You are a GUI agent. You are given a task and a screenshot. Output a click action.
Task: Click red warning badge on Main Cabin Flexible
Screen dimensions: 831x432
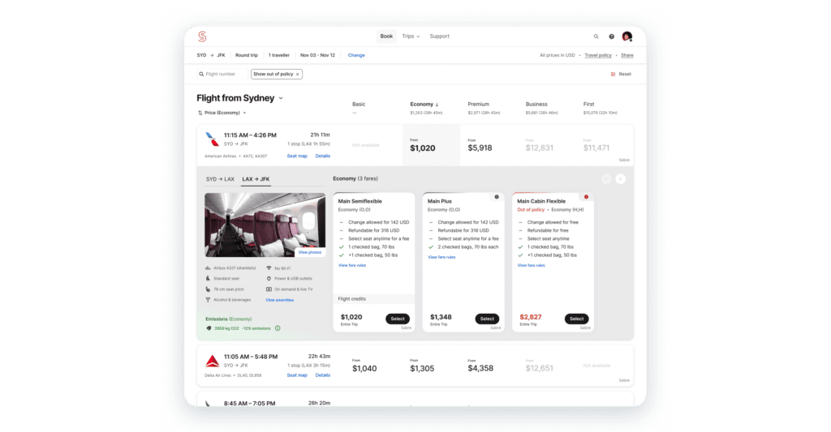[586, 196]
